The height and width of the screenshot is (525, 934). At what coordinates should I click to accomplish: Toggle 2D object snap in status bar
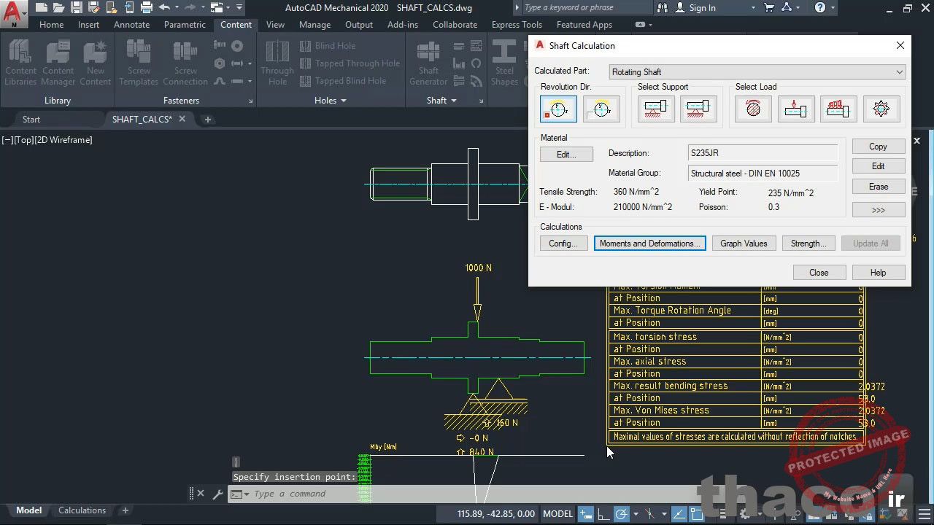point(697,514)
